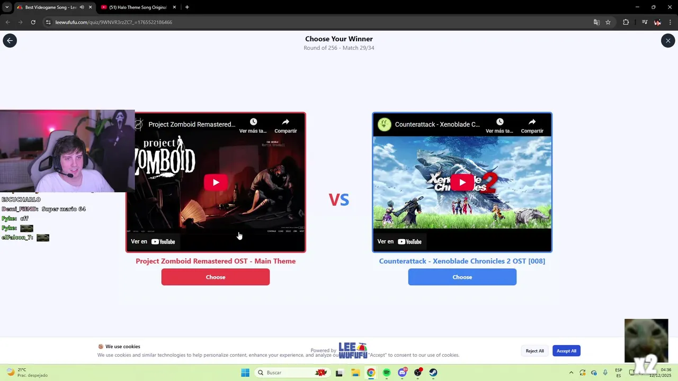The height and width of the screenshot is (381, 678).
Task: Click the Xenoblade video channel avatar
Action: 385,124
